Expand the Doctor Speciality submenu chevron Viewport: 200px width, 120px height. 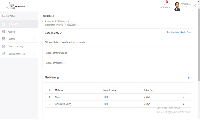click(34, 46)
